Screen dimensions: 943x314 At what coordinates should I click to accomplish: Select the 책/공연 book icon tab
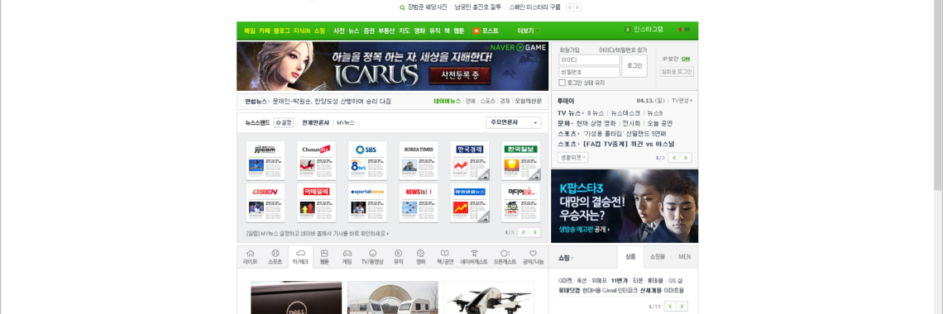coord(444,257)
